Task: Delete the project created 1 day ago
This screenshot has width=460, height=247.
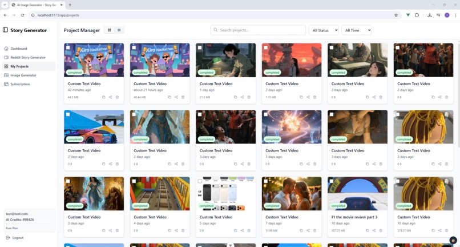Action: [249, 97]
